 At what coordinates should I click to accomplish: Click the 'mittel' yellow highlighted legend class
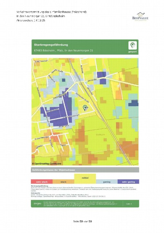coord(85,179)
